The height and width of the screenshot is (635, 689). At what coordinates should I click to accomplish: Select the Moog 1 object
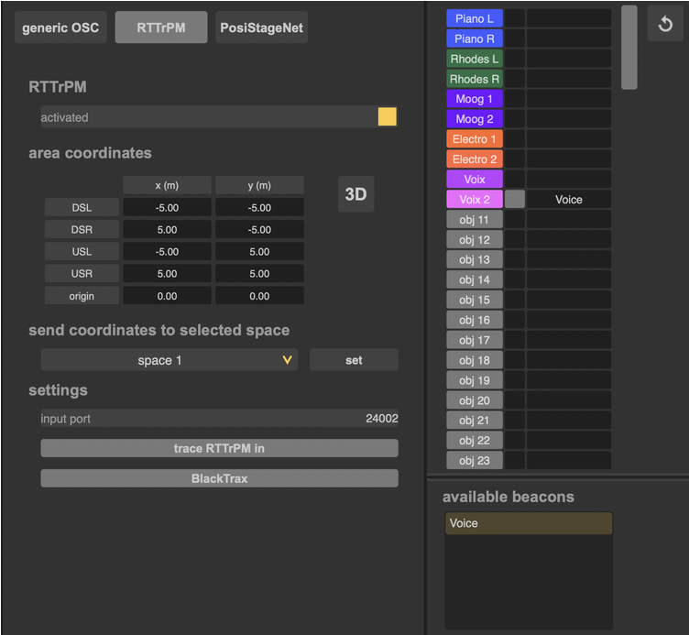pos(475,99)
